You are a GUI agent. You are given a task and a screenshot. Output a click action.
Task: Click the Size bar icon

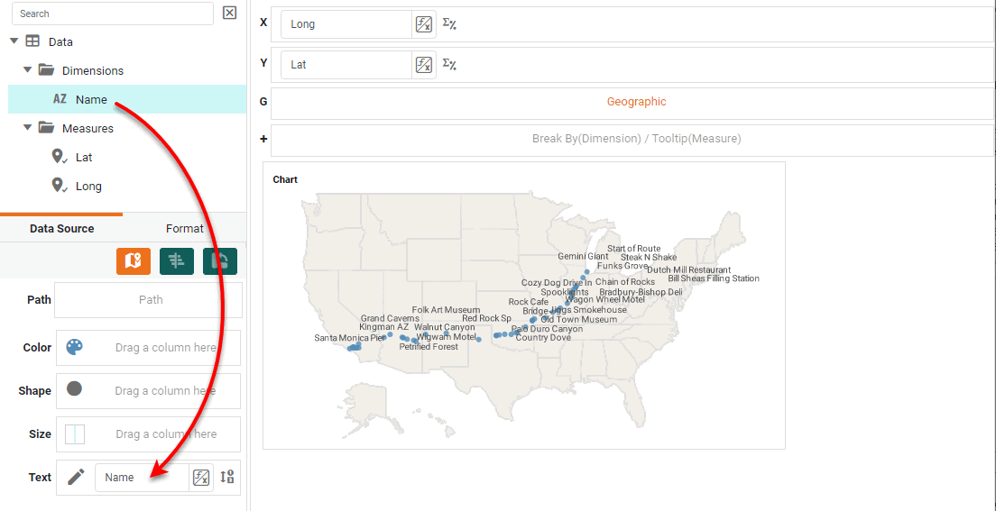(x=75, y=434)
